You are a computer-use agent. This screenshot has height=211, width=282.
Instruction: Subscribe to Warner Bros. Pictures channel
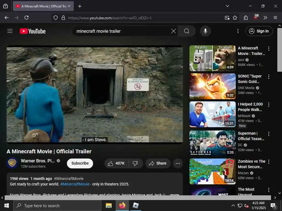[x=80, y=163]
